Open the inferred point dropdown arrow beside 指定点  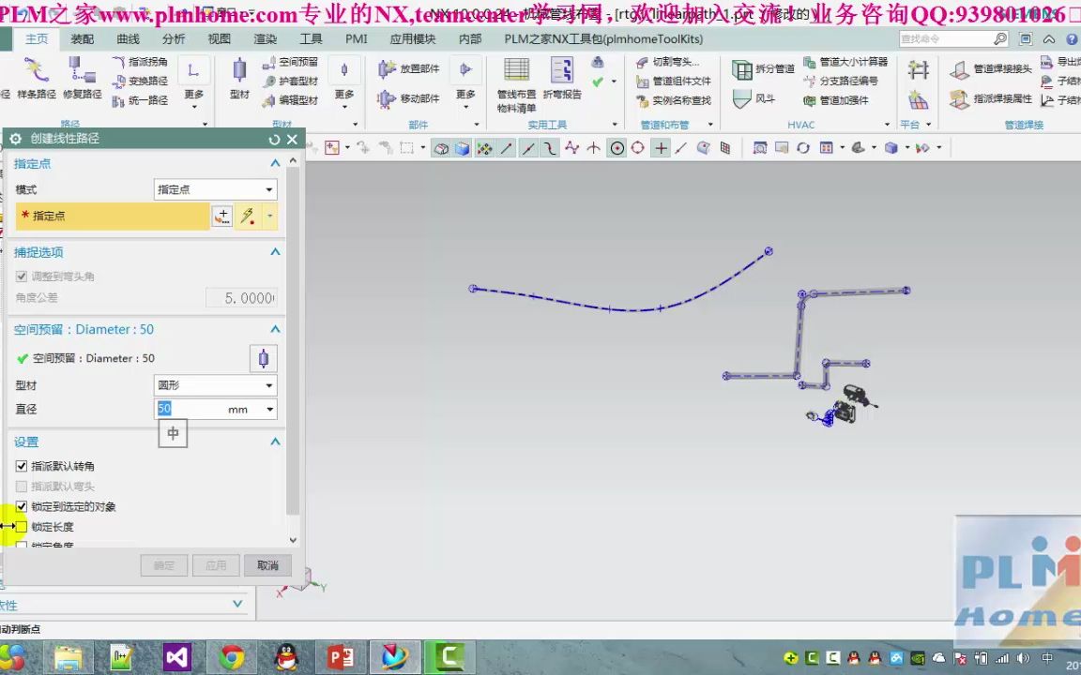coord(269,217)
